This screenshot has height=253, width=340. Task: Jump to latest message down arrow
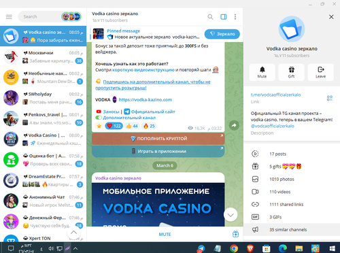click(x=231, y=215)
